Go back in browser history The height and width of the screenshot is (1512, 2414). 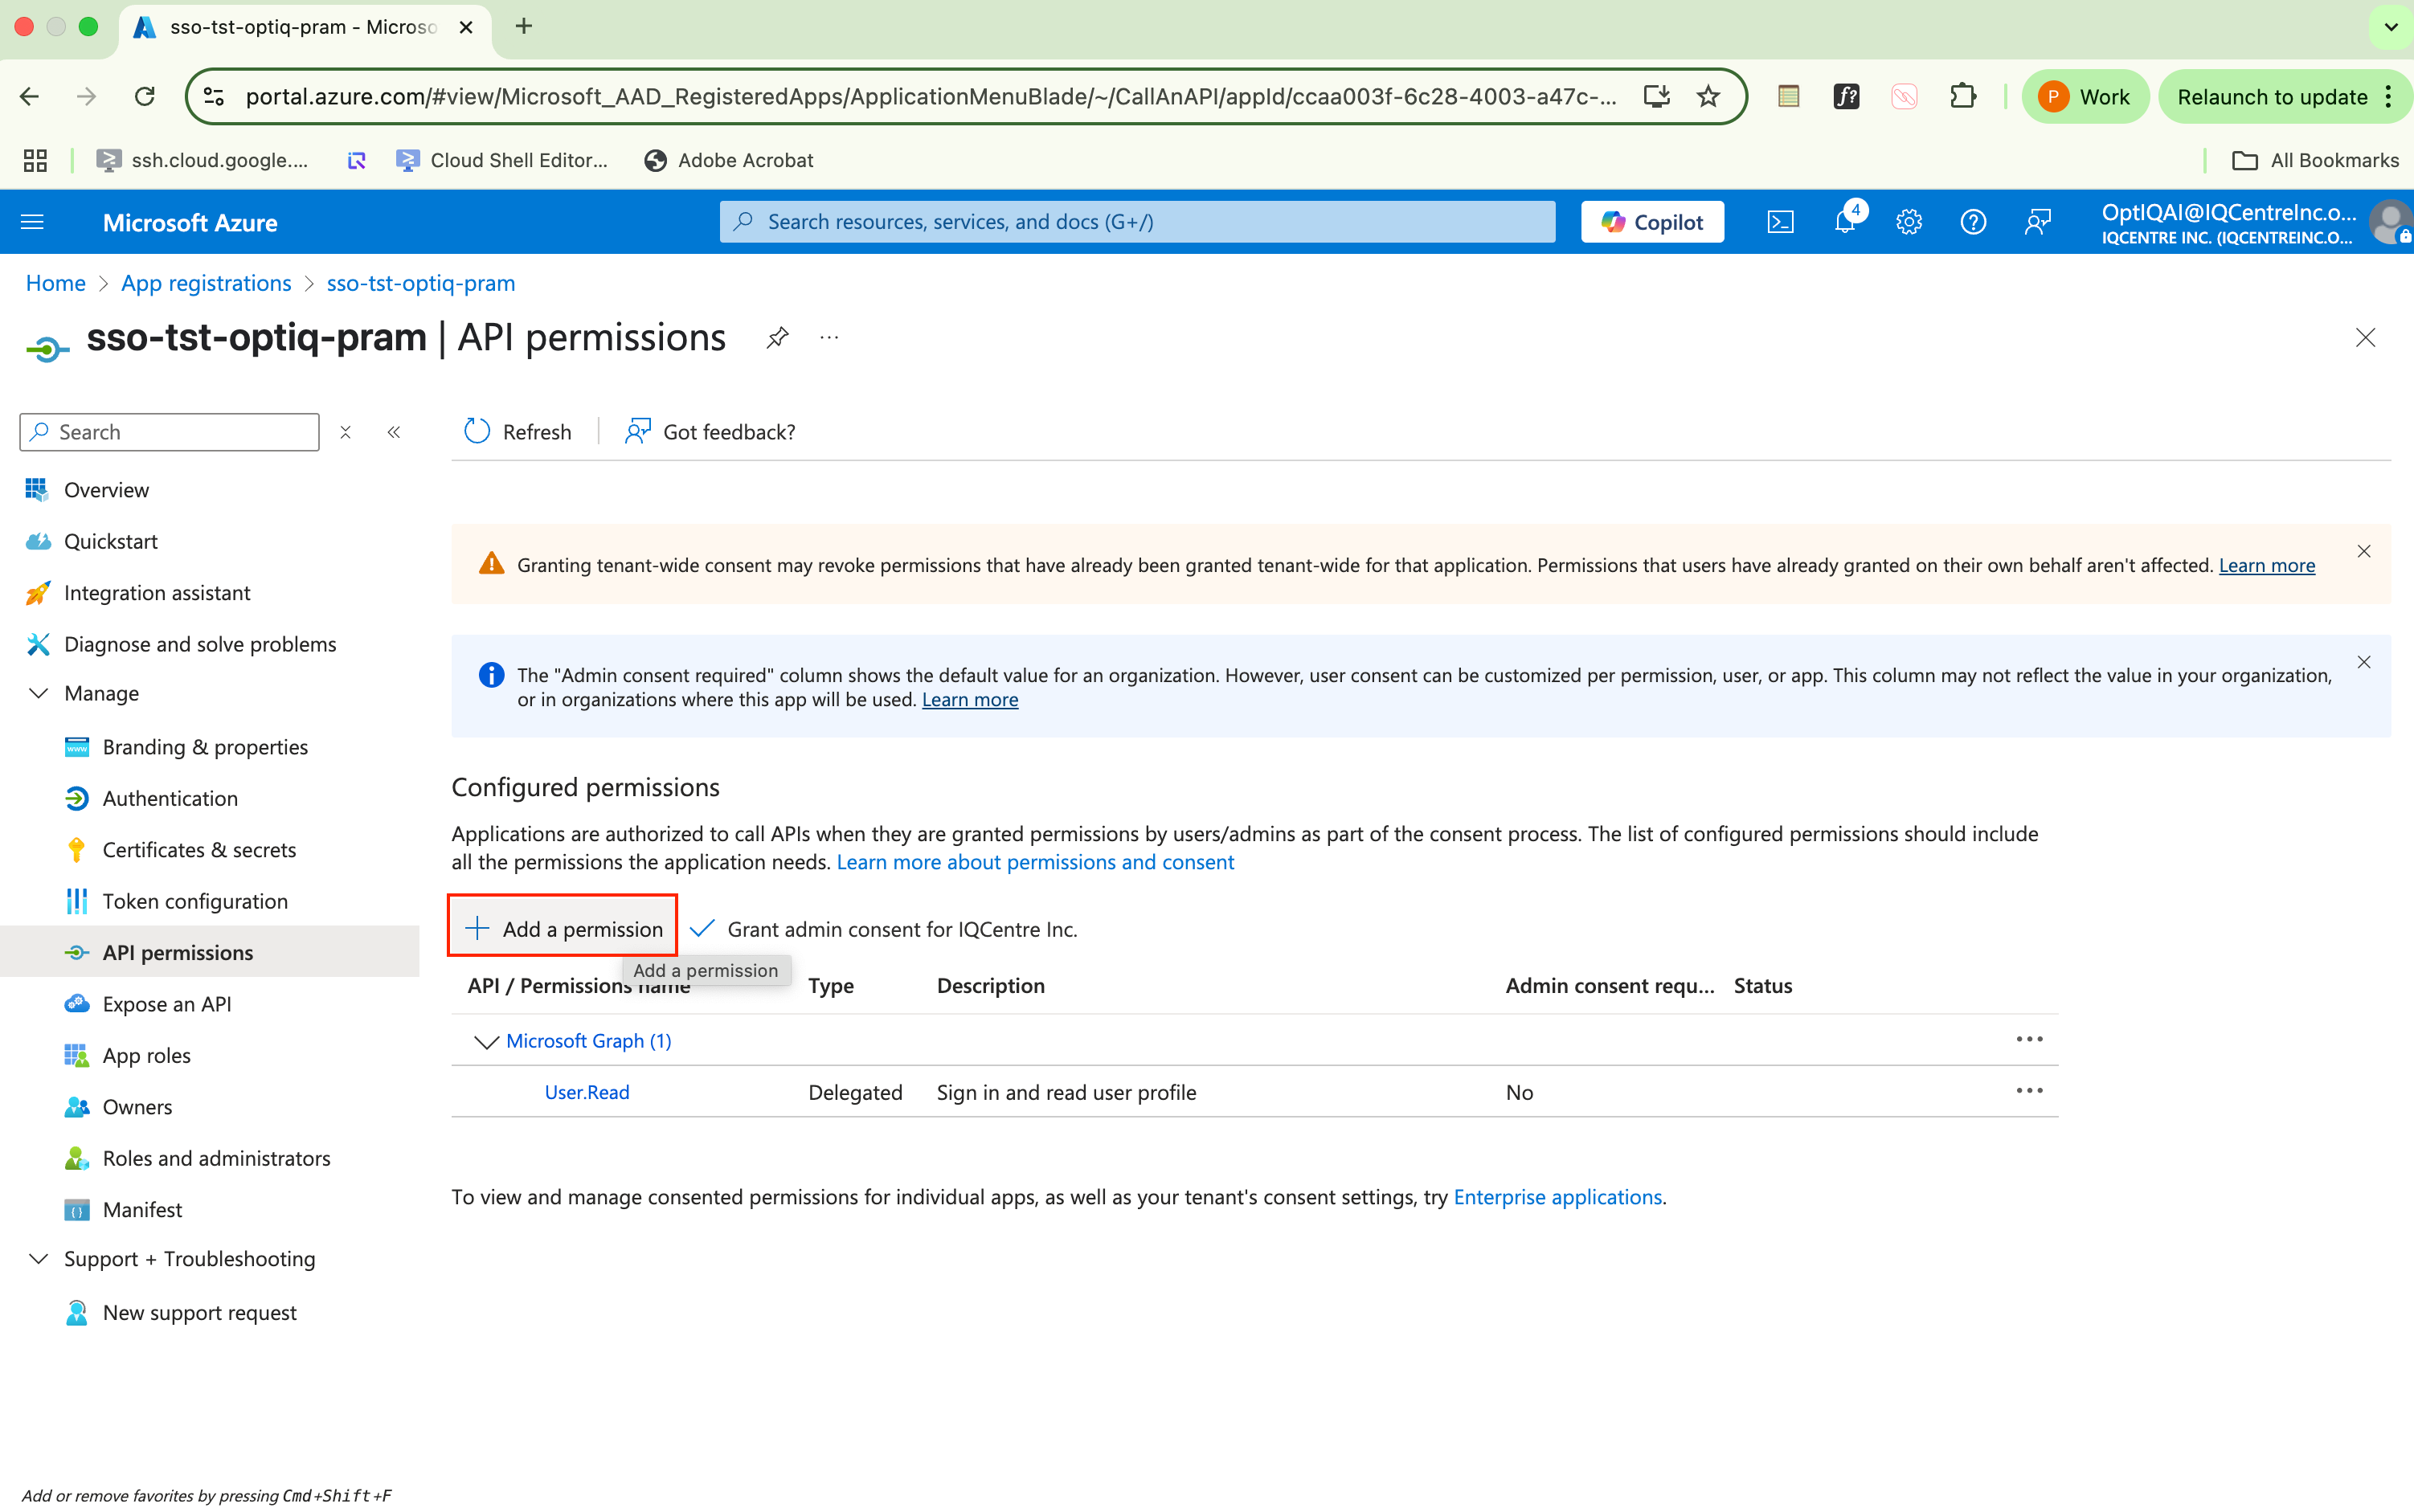point(29,96)
